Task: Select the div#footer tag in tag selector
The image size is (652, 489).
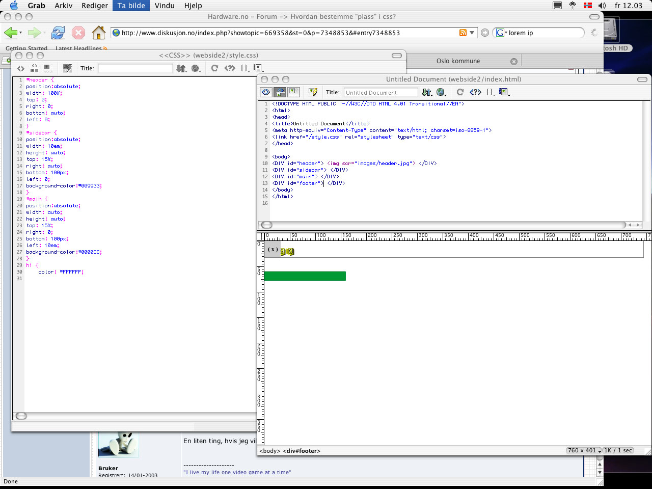Action: tap(302, 451)
